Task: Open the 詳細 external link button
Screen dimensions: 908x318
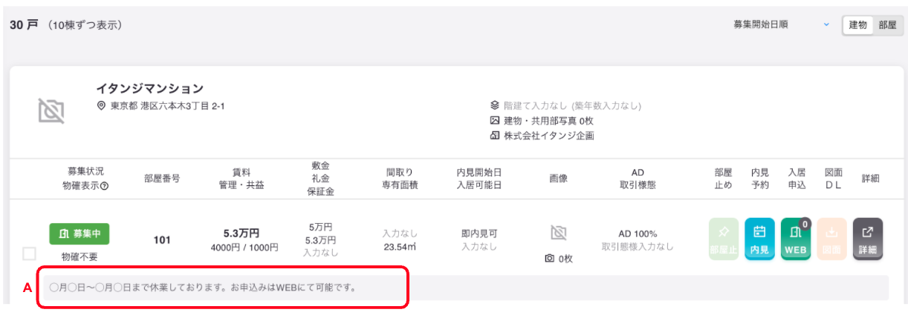Action: point(868,239)
